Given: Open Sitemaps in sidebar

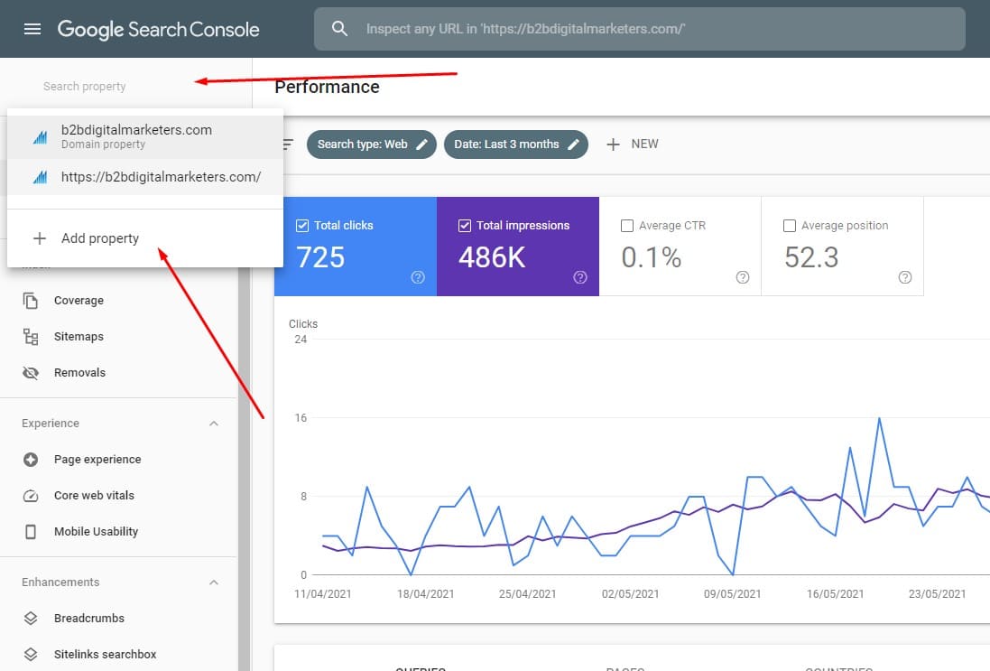Looking at the screenshot, I should [79, 337].
